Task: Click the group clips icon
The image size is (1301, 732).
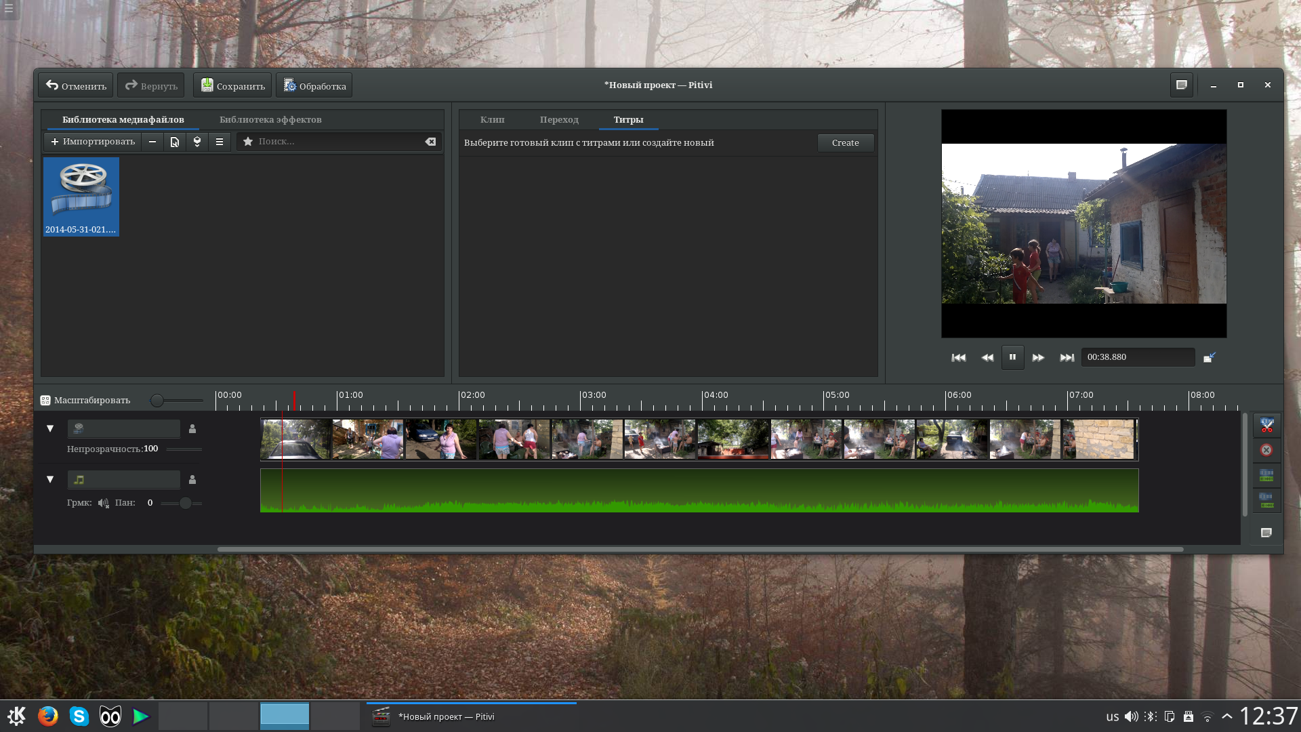Action: (1266, 475)
